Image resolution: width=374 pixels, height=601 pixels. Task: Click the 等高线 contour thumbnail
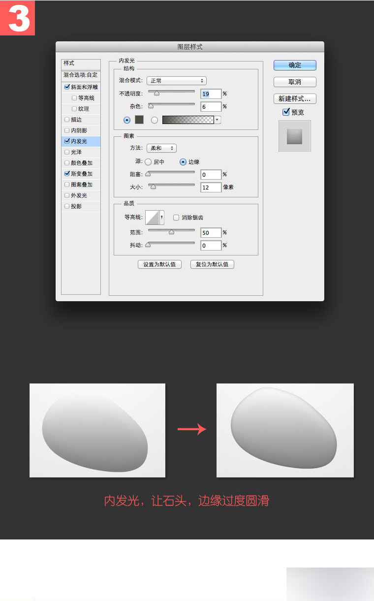(152, 217)
